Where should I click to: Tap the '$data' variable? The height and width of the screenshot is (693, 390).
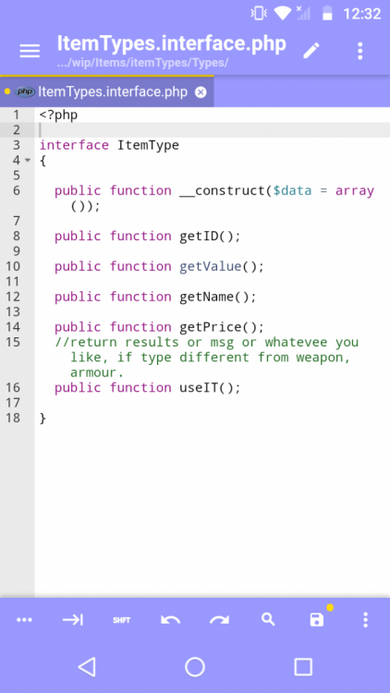[292, 190]
